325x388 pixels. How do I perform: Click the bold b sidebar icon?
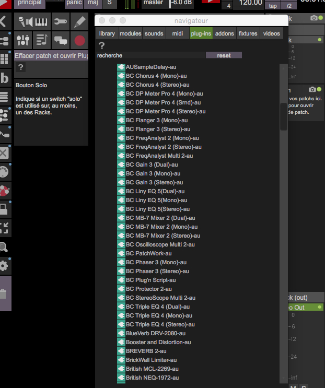pos(5,78)
